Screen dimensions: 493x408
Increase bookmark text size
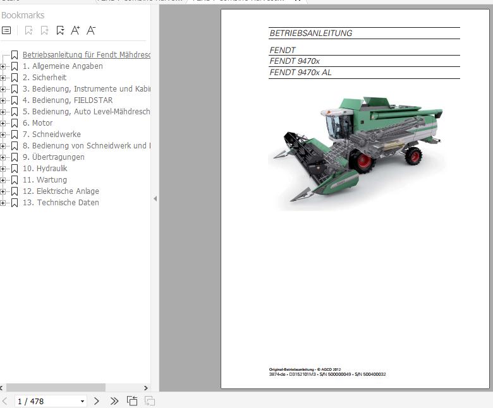[x=75, y=30]
